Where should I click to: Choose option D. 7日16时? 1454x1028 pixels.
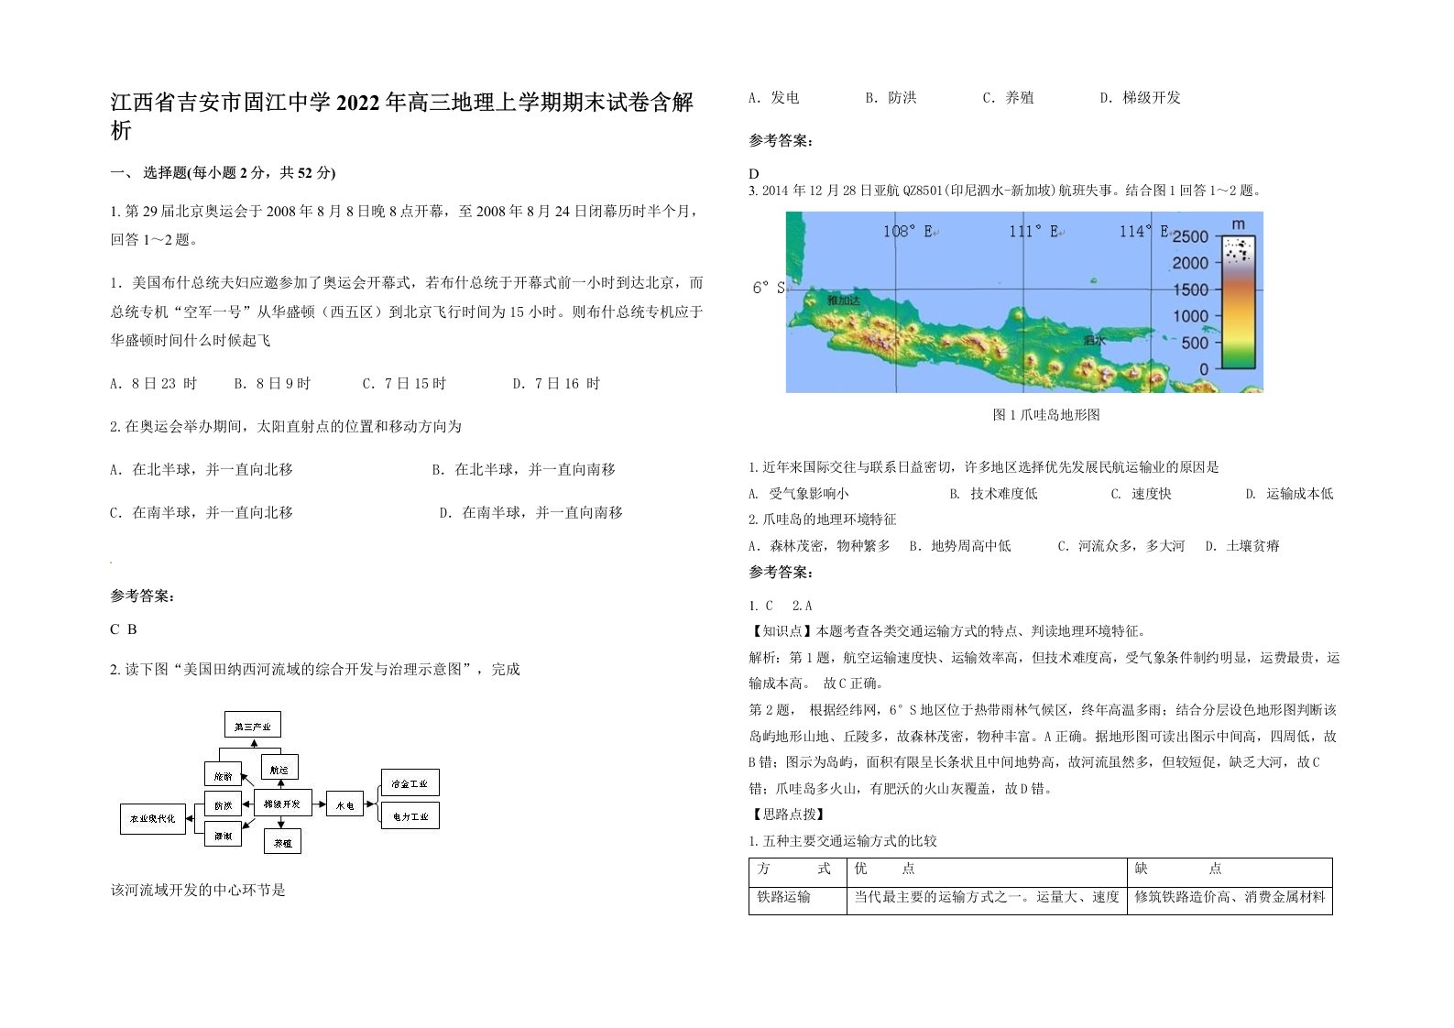pos(556,384)
